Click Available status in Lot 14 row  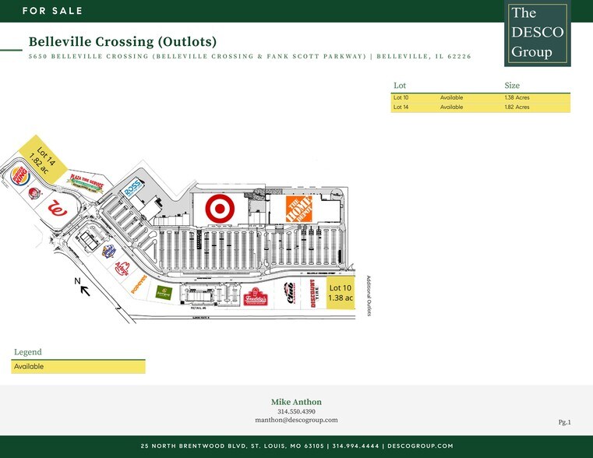(451, 107)
